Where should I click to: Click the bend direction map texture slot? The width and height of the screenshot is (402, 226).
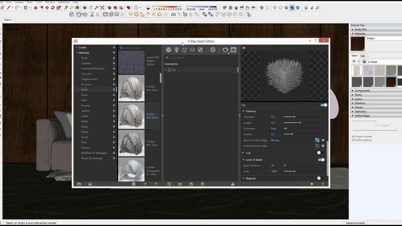[x=317, y=140]
